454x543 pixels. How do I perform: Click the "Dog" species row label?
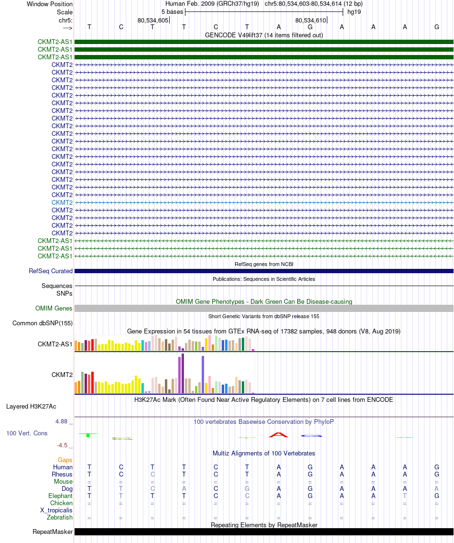click(x=67, y=489)
